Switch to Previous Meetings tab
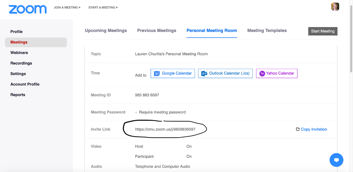Viewport: 353px width, 172px height. coord(157,31)
